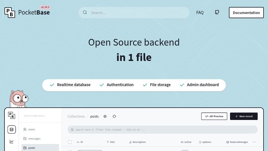Image resolution: width=268 pixels, height=151 pixels.
Task: Open the Documentation button
Action: click(246, 13)
